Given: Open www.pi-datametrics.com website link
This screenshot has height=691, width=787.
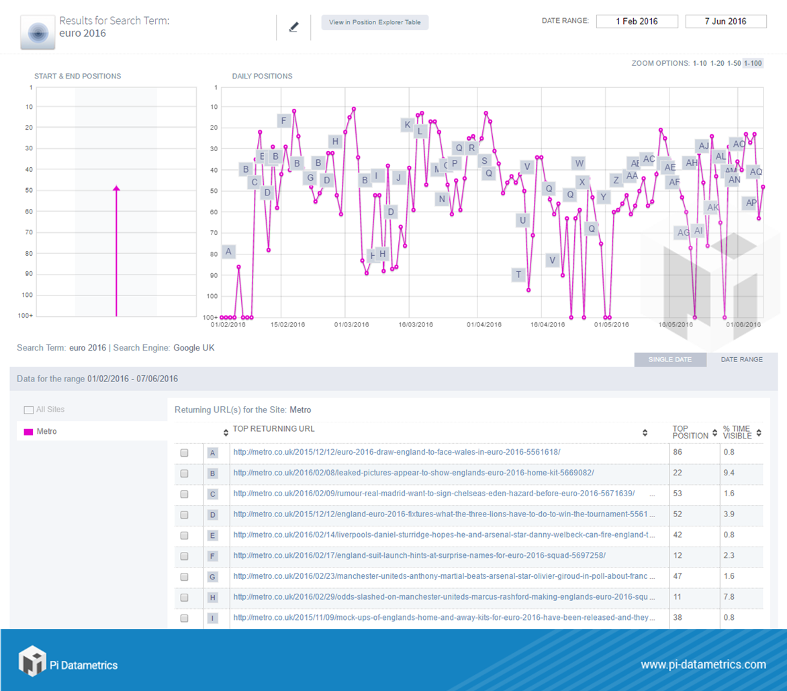Looking at the screenshot, I should [x=703, y=664].
